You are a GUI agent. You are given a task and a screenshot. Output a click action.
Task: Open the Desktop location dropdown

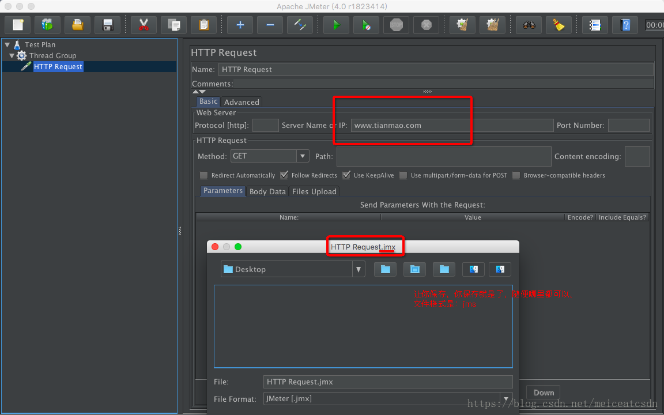359,269
